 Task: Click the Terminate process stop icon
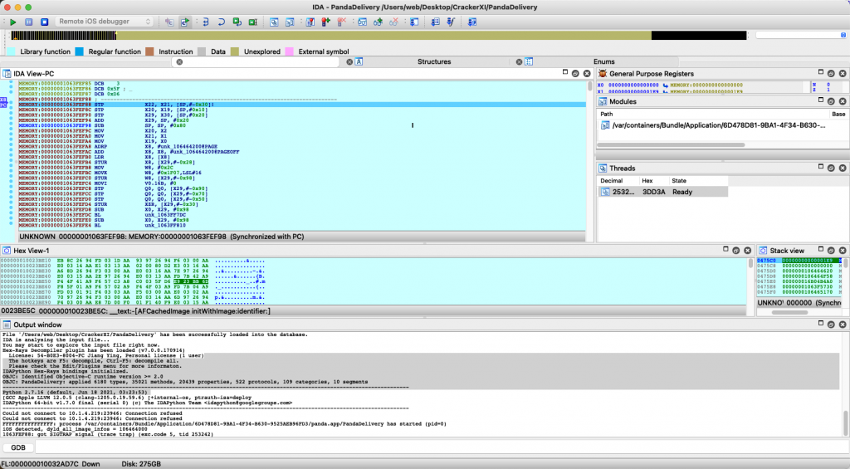tap(44, 21)
